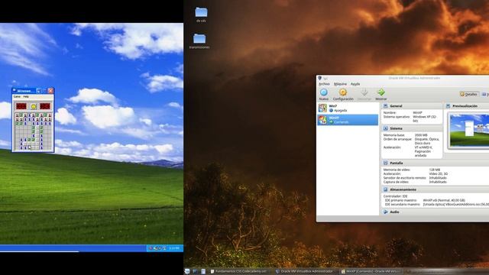Click the Minesweeper mine counter display
Screen dimensions: 489x275
[x=21, y=106]
